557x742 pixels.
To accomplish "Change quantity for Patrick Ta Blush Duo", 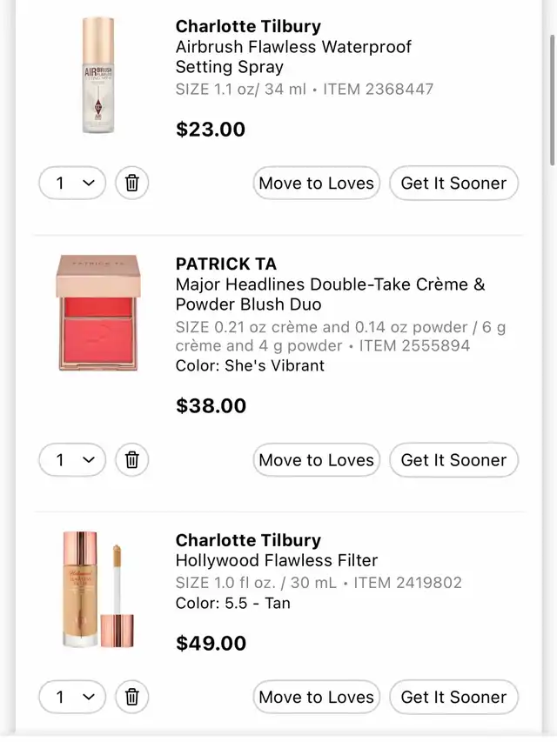I will [x=72, y=459].
